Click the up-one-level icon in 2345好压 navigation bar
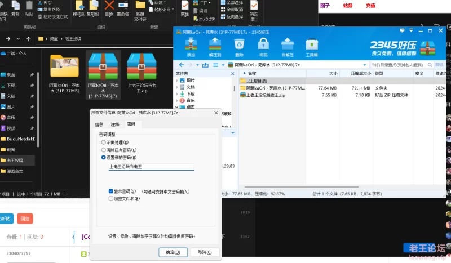This screenshot has height=263, width=451. pos(205,65)
